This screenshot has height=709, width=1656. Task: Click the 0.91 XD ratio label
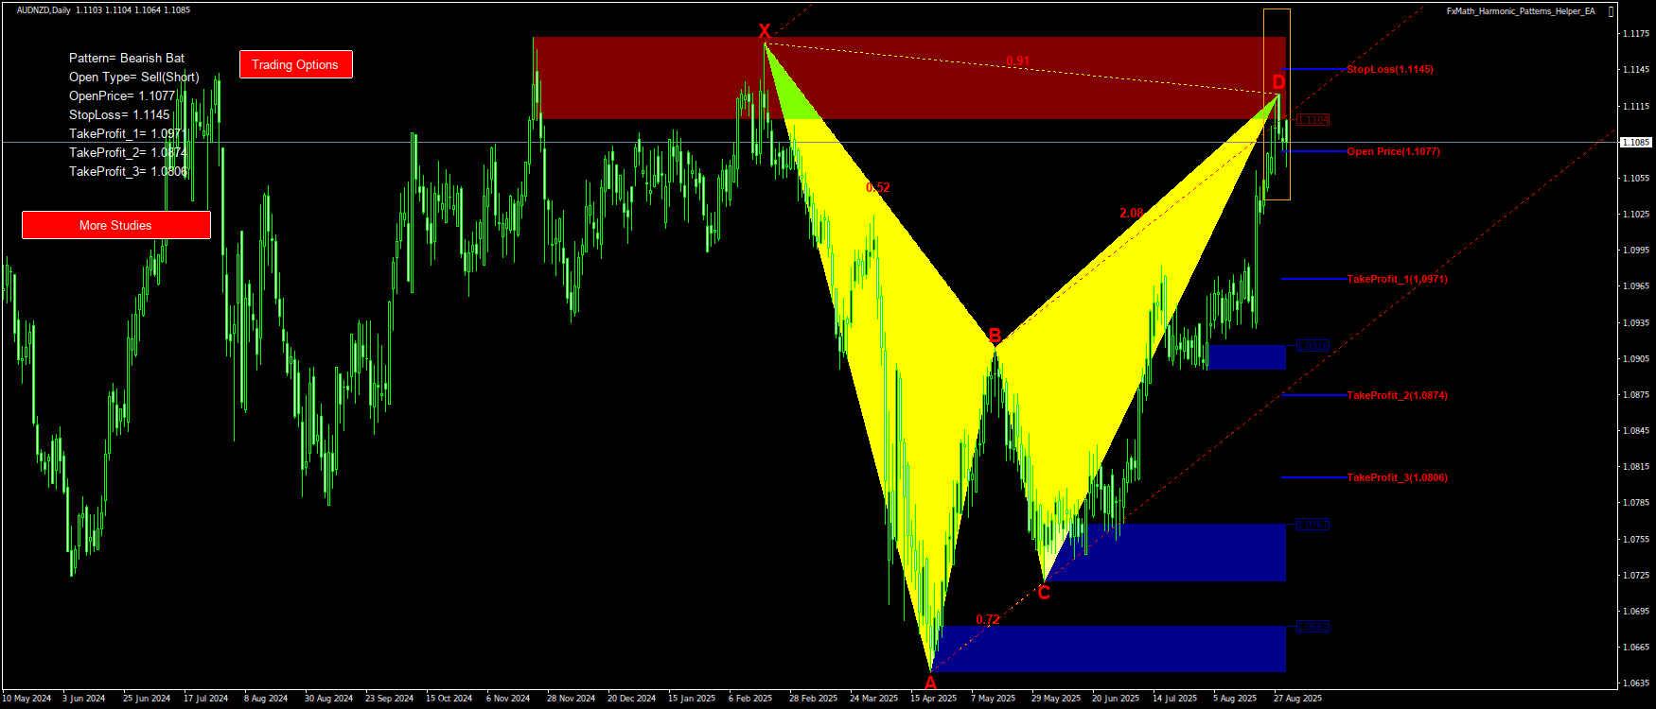1017,61
